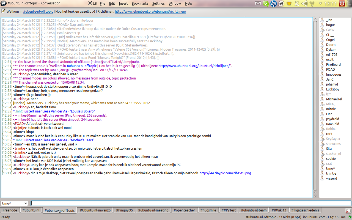This screenshot has height=220, width=352.
Task: Click the user icon beside Luckiboy
Action: click(322, 89)
